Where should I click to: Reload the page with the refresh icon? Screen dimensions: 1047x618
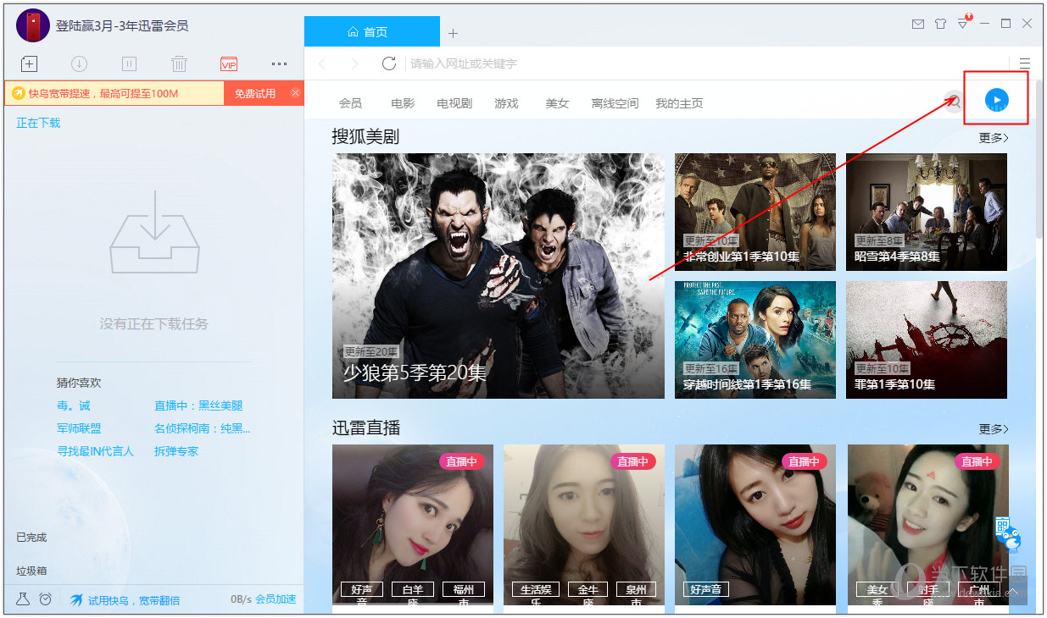pos(389,63)
